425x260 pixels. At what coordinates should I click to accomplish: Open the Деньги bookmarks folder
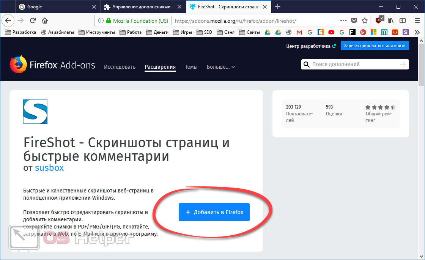(157, 32)
